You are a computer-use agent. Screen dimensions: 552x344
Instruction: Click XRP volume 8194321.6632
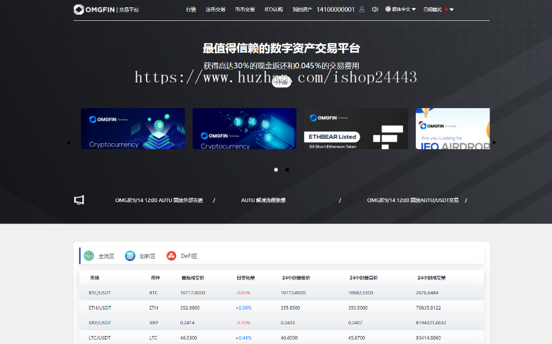click(x=431, y=322)
